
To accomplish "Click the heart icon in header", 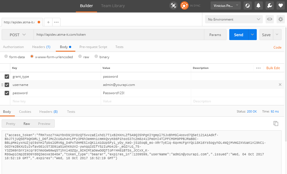I will point(281,6).
